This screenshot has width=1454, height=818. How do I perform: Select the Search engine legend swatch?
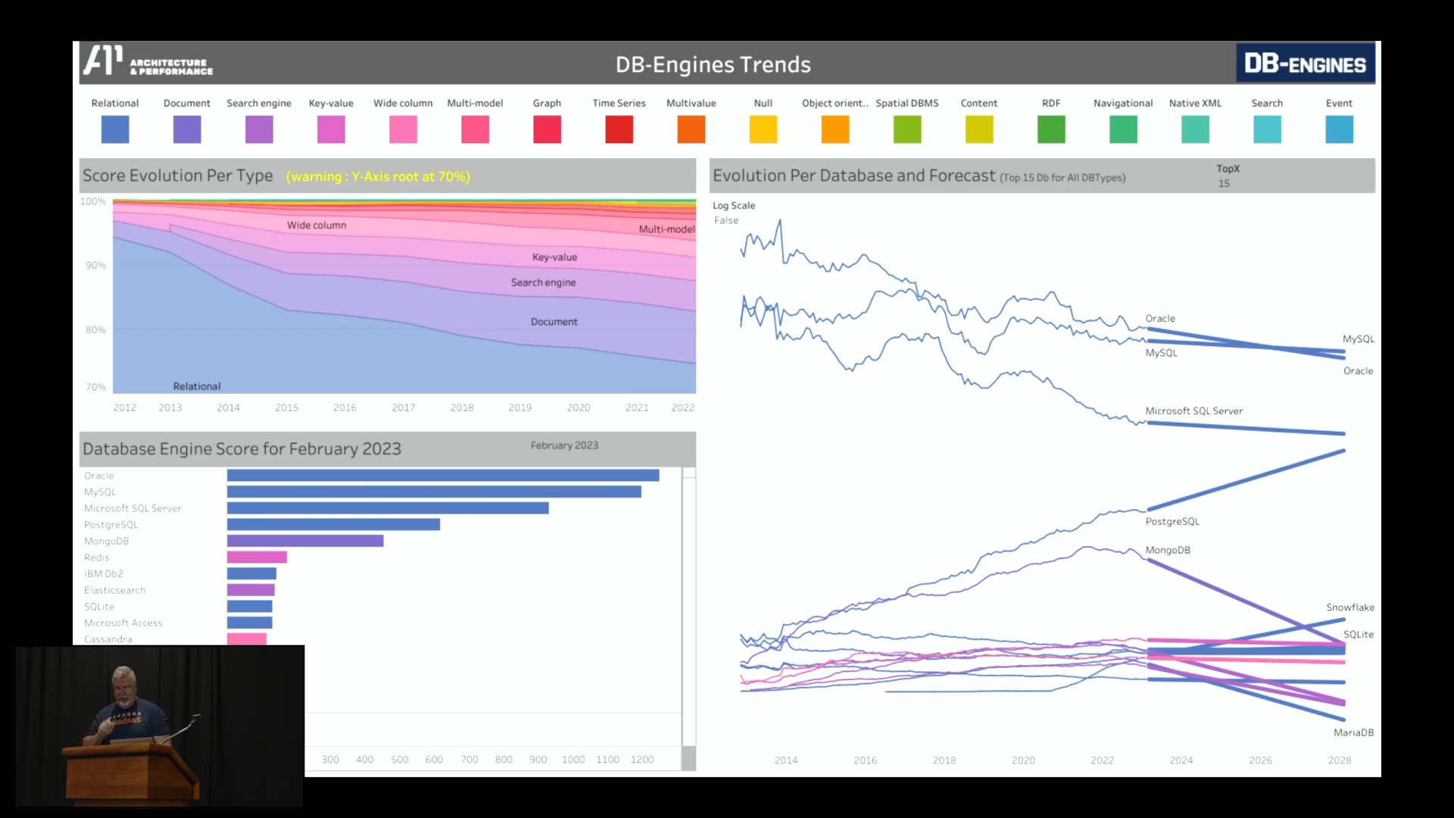259,130
